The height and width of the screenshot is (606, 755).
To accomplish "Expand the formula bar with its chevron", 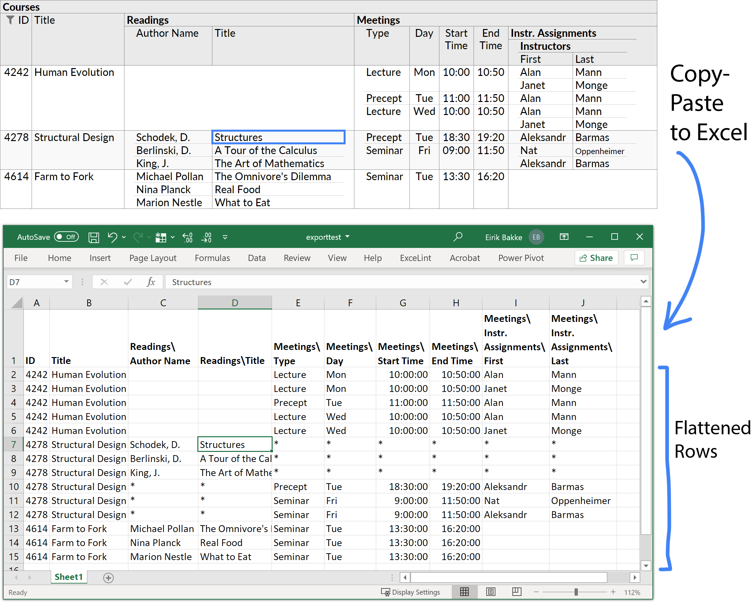I will pos(643,281).
